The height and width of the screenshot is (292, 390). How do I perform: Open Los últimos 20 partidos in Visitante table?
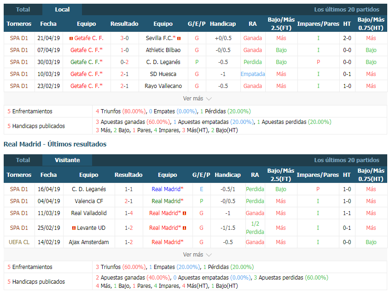(x=346, y=160)
